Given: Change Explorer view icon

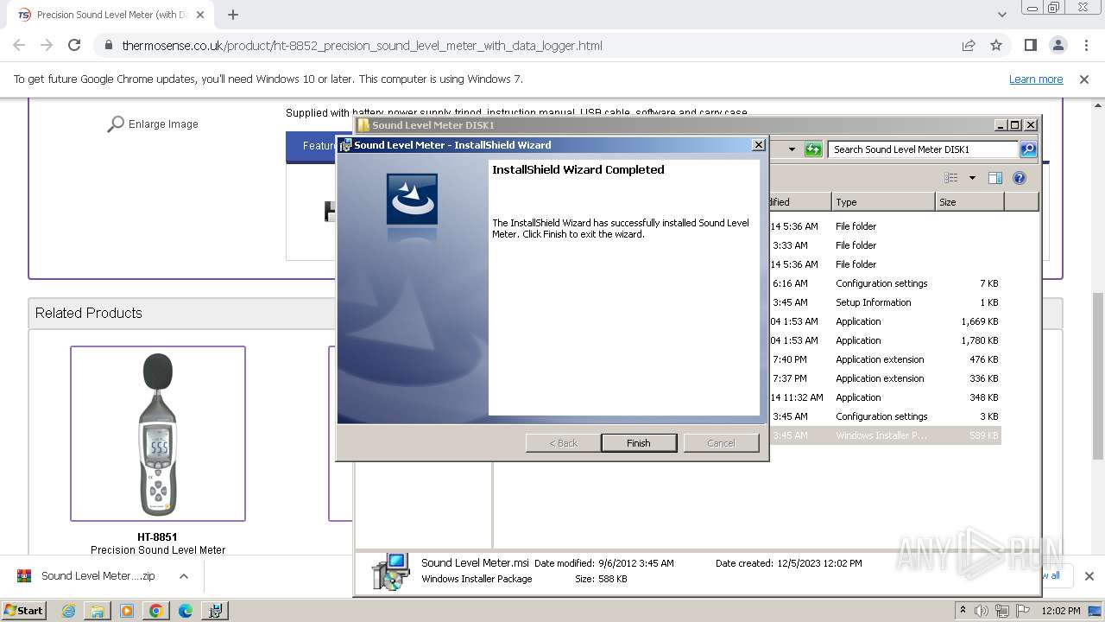Looking at the screenshot, I should (951, 178).
